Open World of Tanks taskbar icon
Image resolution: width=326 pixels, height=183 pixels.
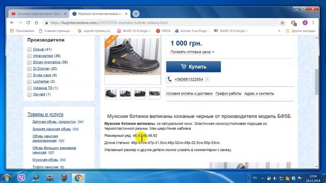(x=64, y=178)
